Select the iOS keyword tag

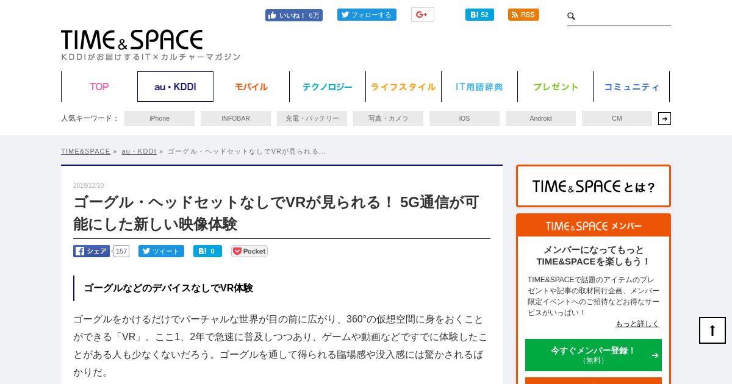coord(464,118)
